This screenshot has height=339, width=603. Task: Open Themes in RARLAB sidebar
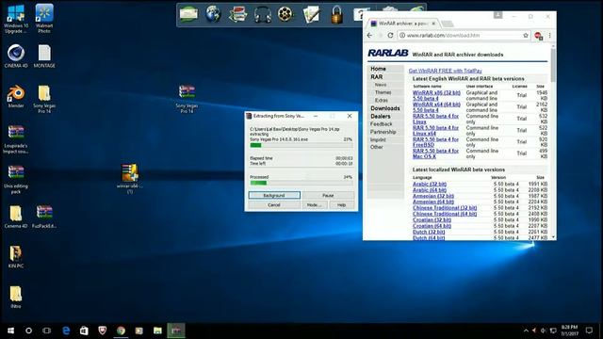coord(383,92)
